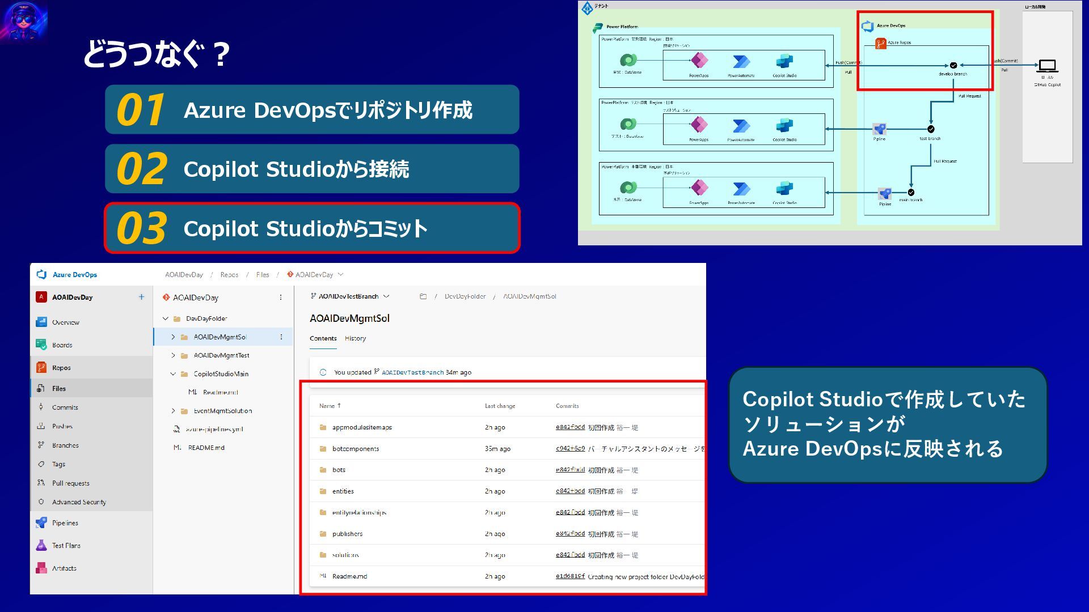Click the AOAIDevTestBranch link in update notice
1089x612 pixels.
pos(412,372)
